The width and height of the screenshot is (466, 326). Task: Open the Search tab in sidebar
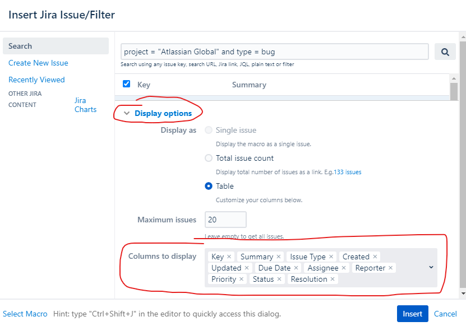[x=56, y=46]
